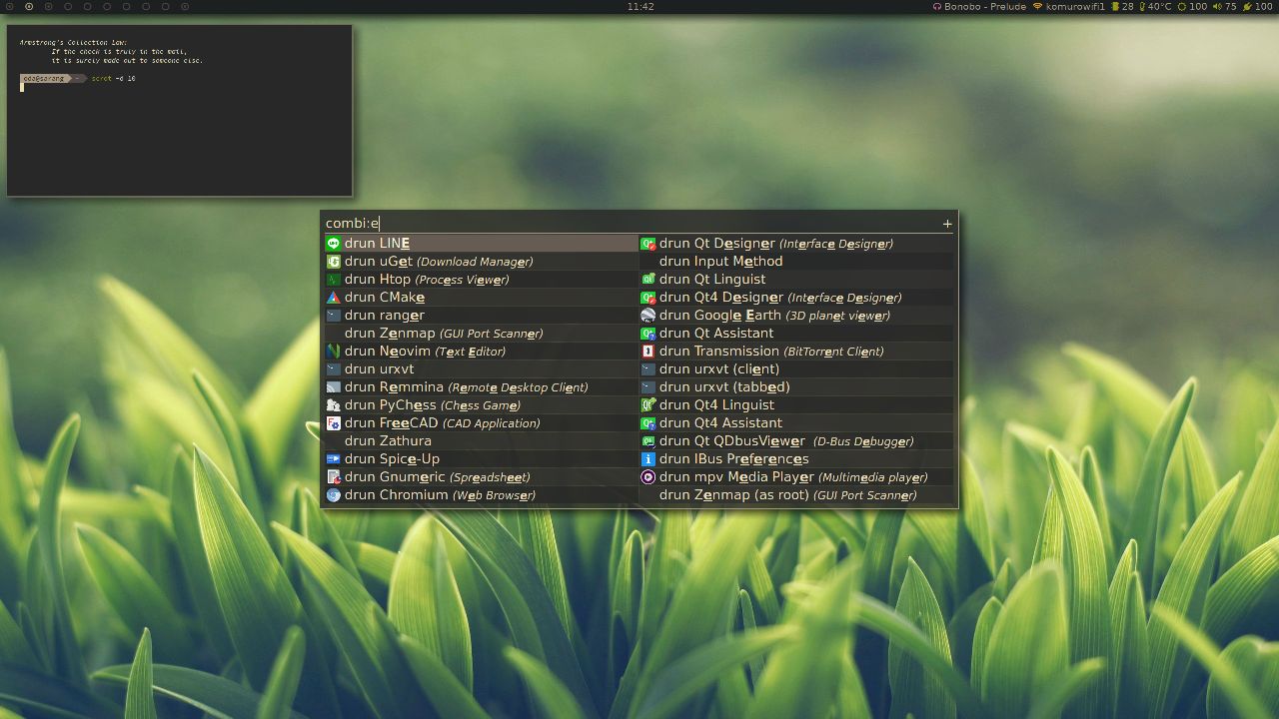The image size is (1279, 719).
Task: Click the komurowifi1 Wi-Fi indicator
Action: click(1069, 6)
